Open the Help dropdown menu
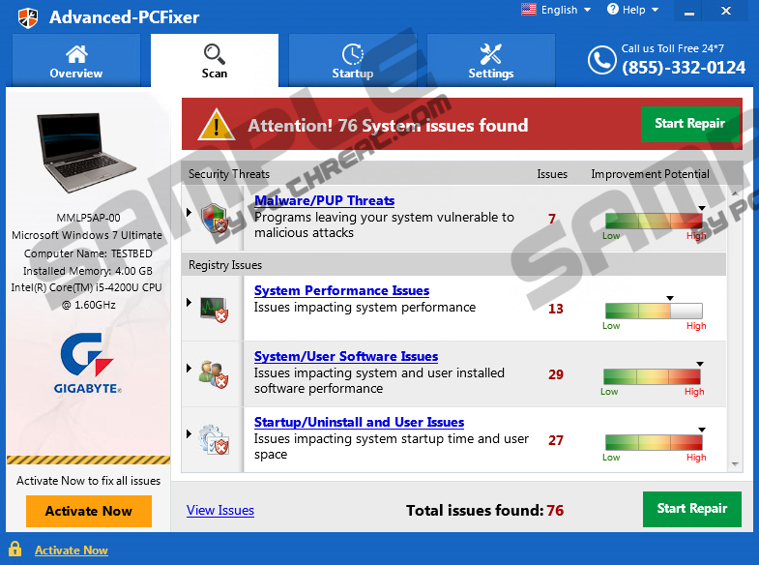The image size is (759, 565). point(632,10)
